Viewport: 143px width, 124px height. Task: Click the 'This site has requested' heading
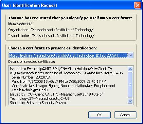click(70, 18)
